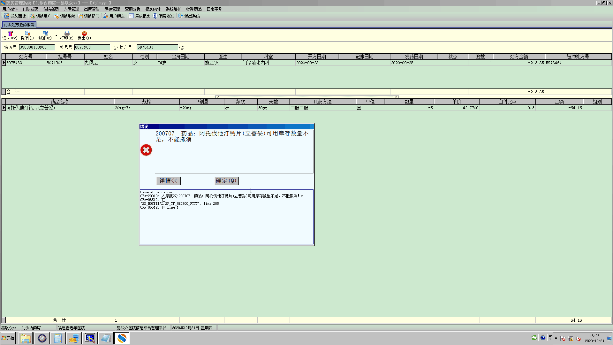Viewport: 613px width, 345px height.
Task: Open the 库存管理 menu
Action: [112, 9]
